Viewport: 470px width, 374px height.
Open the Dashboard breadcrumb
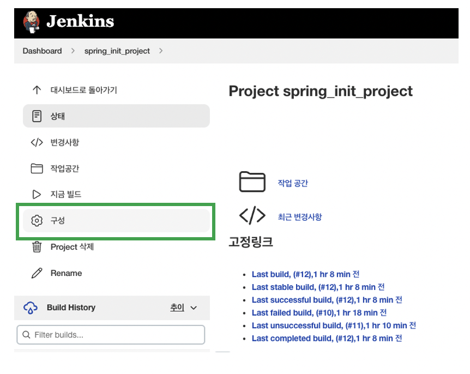(43, 51)
